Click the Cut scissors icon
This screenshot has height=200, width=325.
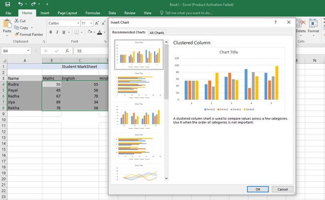coord(16,21)
